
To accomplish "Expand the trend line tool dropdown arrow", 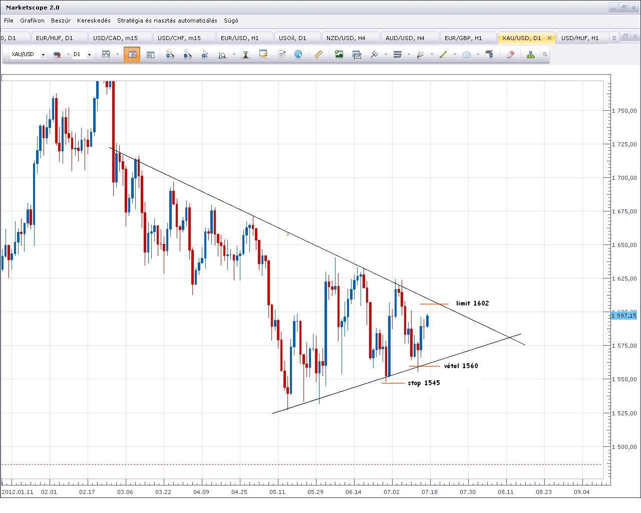I will (x=455, y=55).
